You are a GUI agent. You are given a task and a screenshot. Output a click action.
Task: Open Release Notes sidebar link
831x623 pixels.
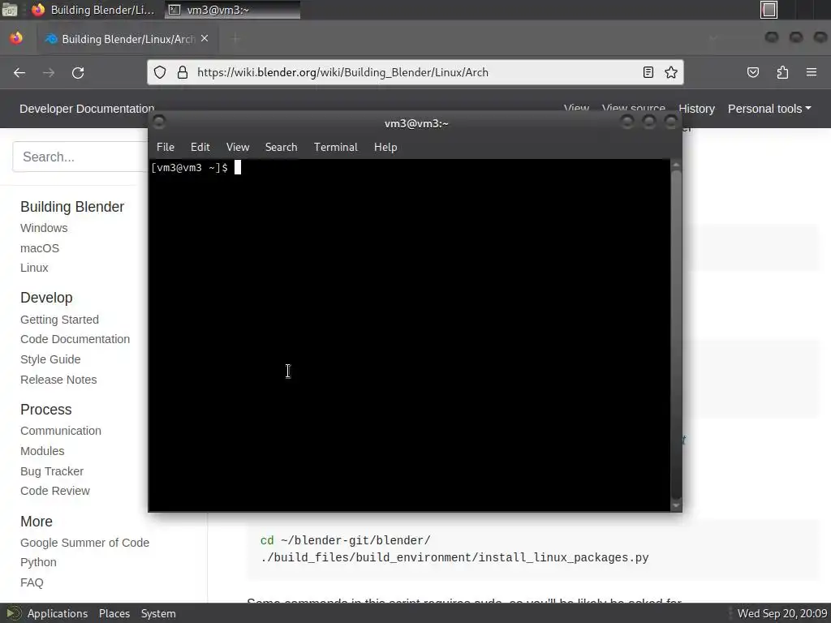(x=58, y=380)
